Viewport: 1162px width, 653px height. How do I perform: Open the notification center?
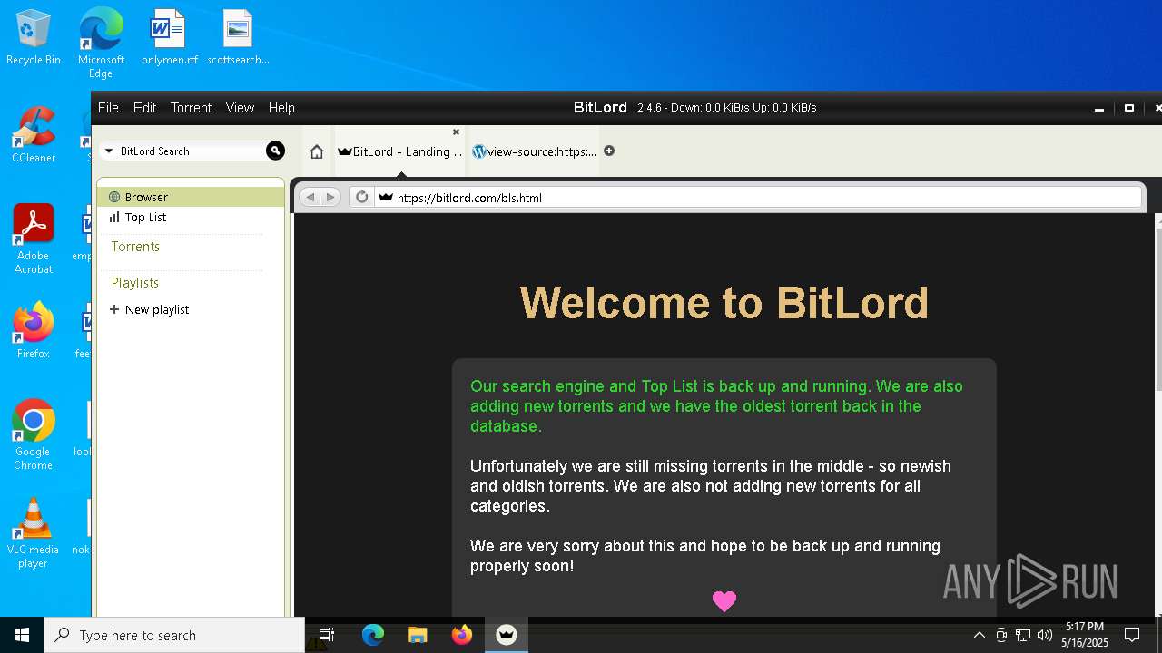[x=1132, y=635]
